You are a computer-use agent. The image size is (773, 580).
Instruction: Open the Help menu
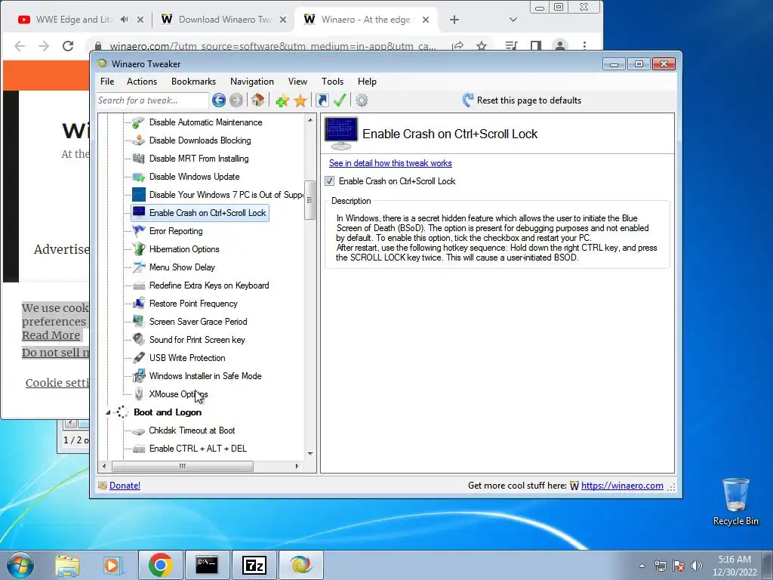click(x=367, y=82)
